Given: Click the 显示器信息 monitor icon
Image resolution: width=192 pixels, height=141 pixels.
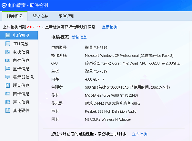Looking at the screenshot, I should click(x=8, y=77).
